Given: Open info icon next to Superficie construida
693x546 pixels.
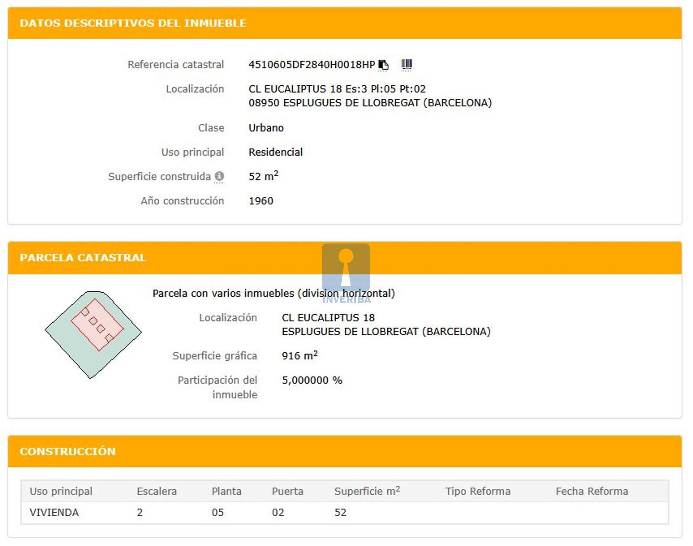Looking at the screenshot, I should [x=220, y=176].
